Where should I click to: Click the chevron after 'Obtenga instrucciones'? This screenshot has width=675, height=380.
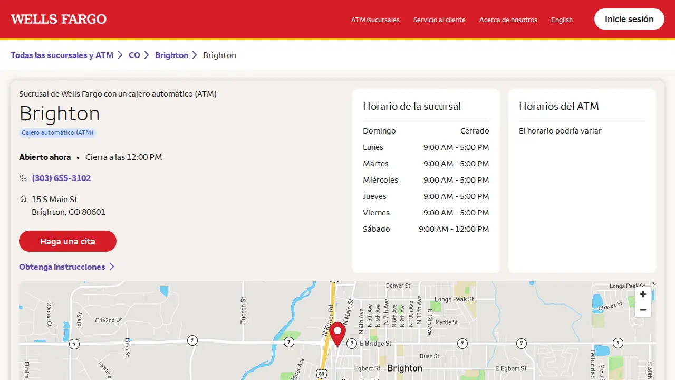click(112, 267)
